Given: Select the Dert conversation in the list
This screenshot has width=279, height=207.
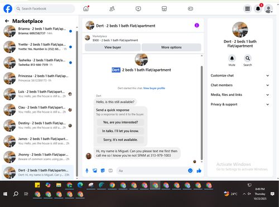Looking at the screenshot, I should [38, 172].
